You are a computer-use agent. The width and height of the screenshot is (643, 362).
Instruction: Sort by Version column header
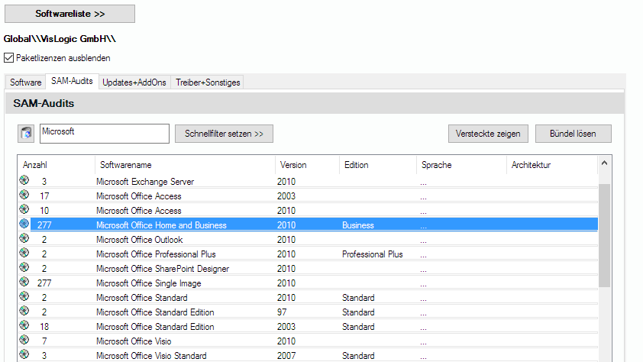coord(307,165)
